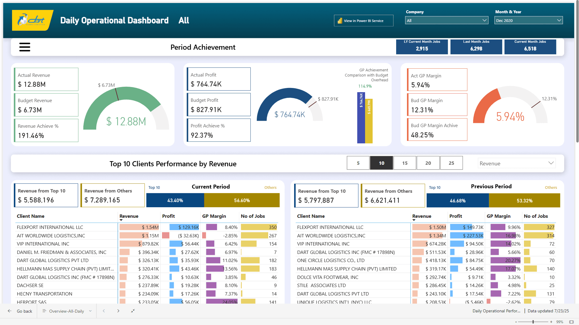579x325 pixels.
Task: Click Go back link
Action: click(24, 311)
